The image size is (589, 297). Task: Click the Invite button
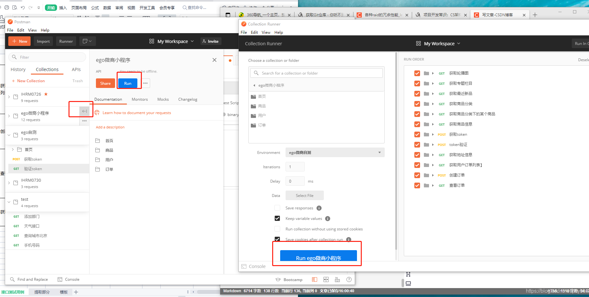[x=211, y=41]
